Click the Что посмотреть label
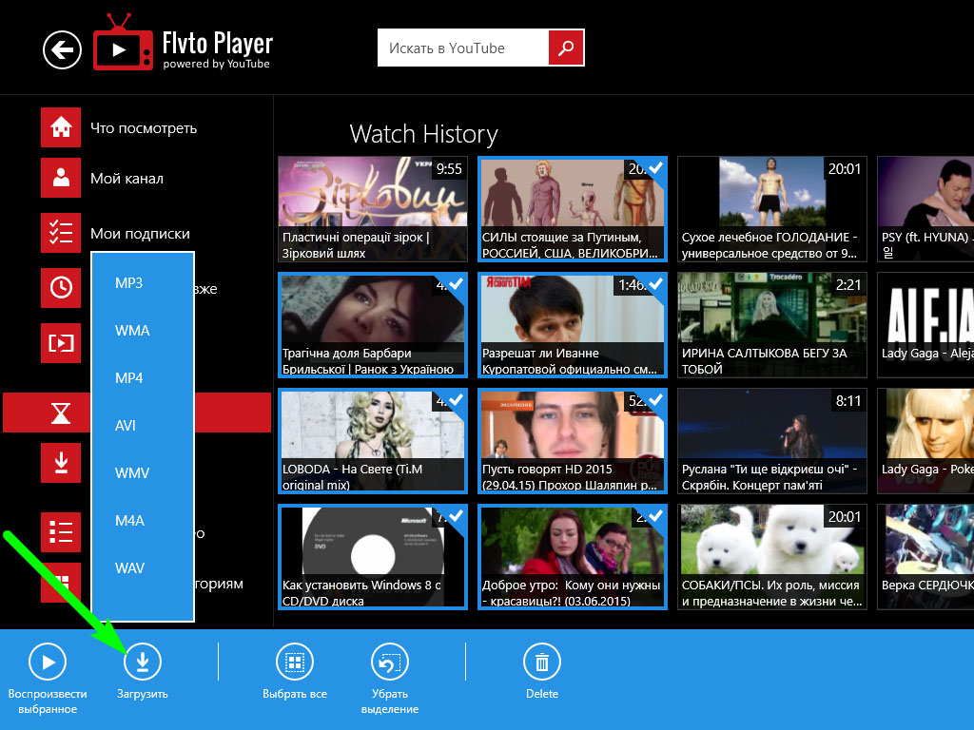Viewport: 974px width, 730px height. (x=144, y=128)
